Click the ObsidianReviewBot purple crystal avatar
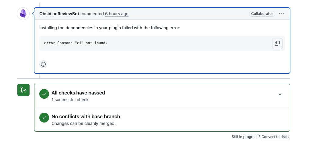This screenshot has width=309, height=146. (23, 14)
